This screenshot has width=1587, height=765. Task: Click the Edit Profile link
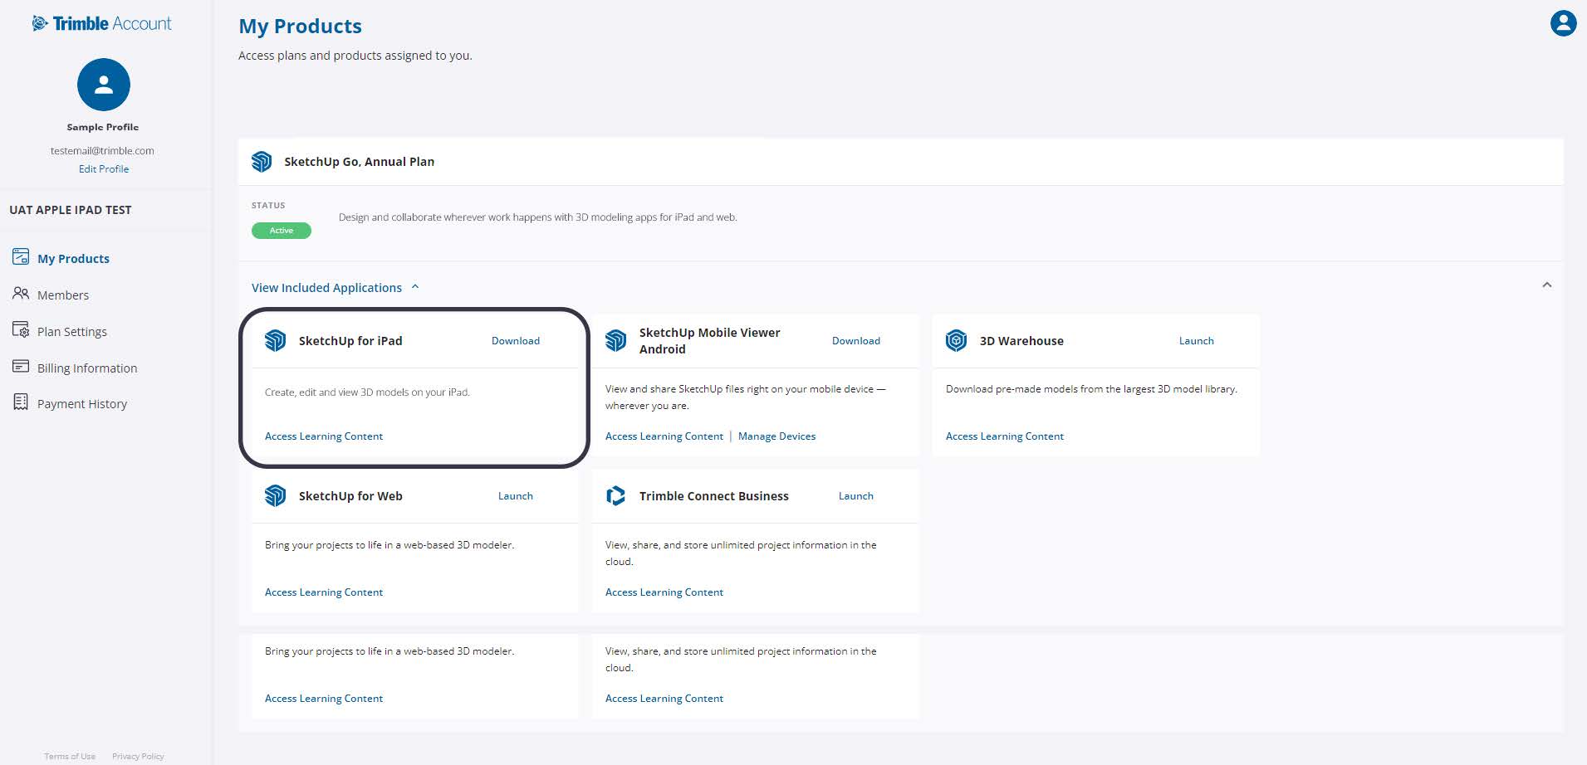tap(104, 169)
